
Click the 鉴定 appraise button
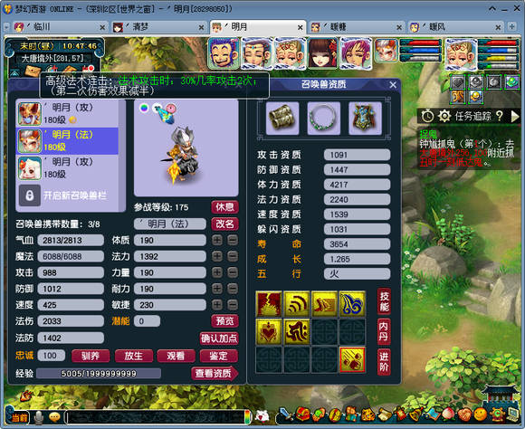pos(219,356)
